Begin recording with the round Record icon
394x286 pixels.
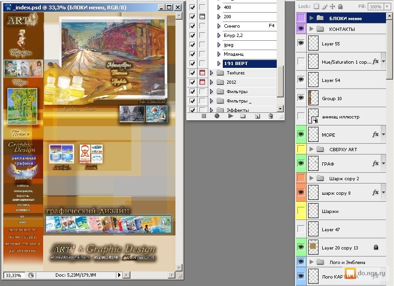[x=217, y=116]
